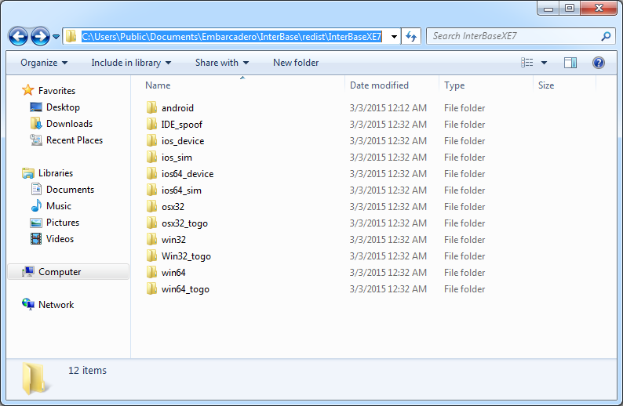623x406 pixels.
Task: Click the Back navigation arrow button
Action: [x=19, y=36]
